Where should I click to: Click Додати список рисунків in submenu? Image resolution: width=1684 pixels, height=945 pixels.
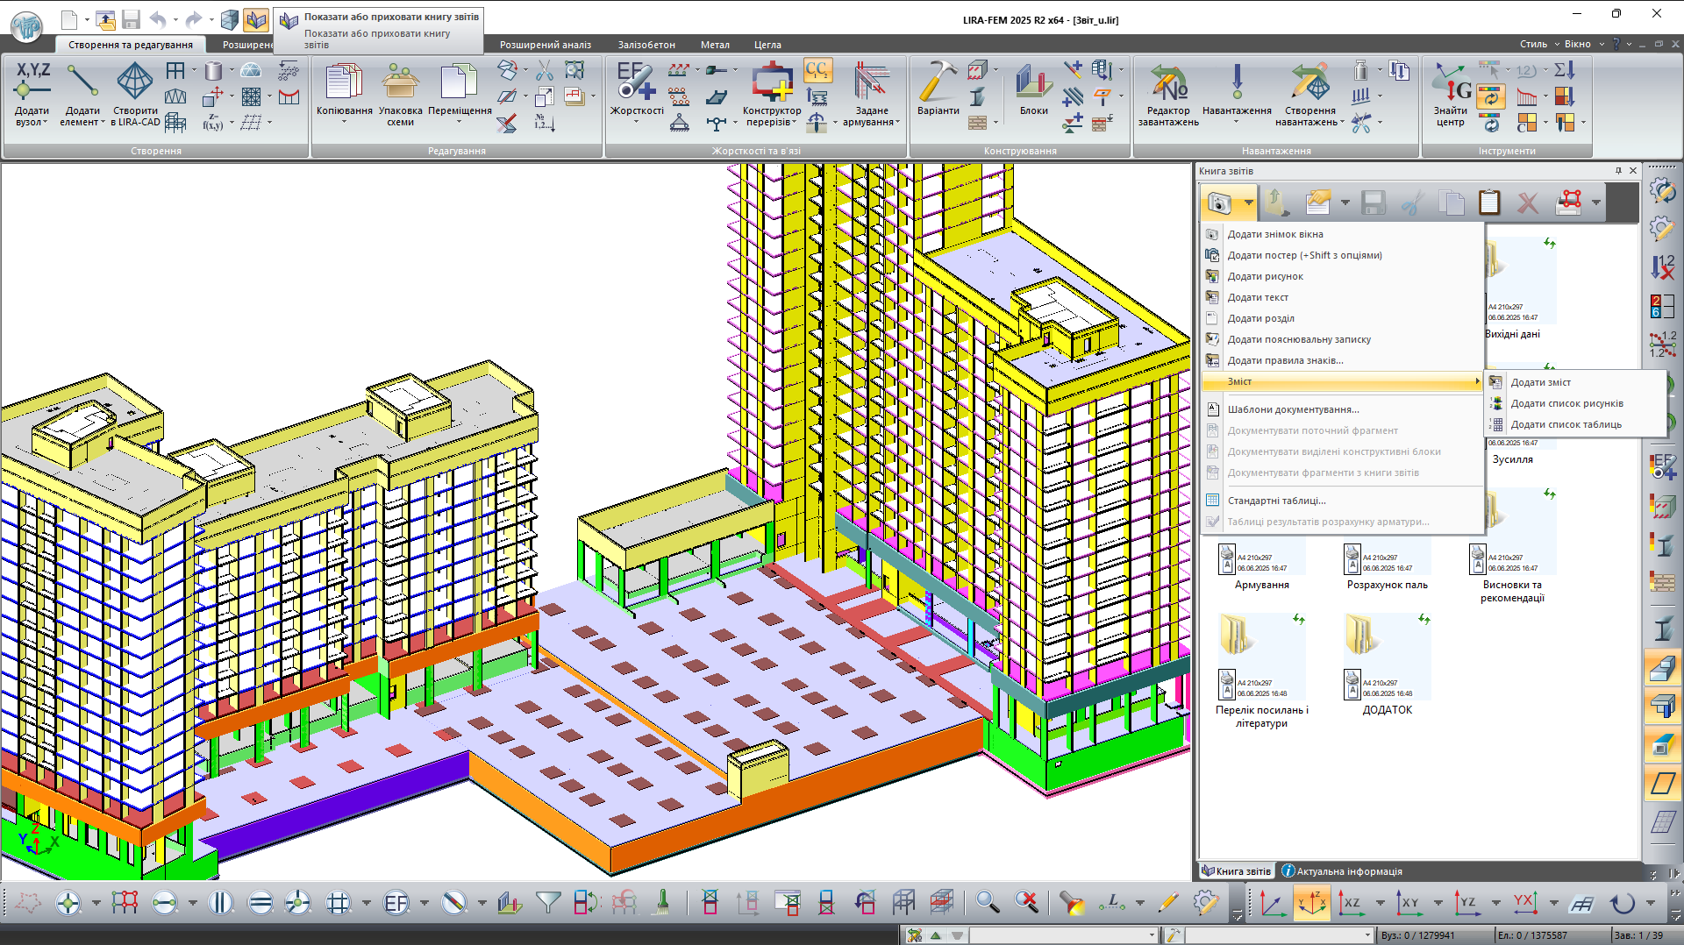click(1566, 403)
